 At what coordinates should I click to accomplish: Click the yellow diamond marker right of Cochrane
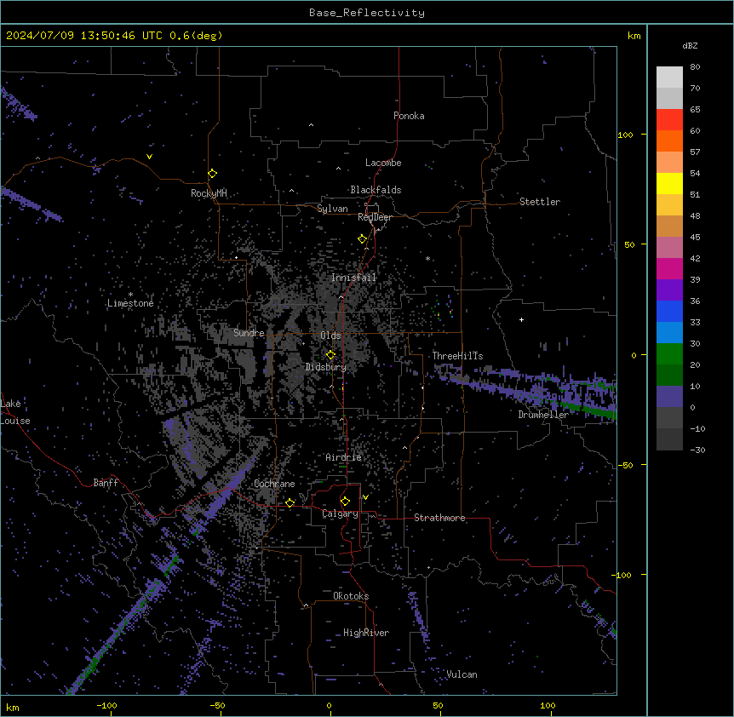[290, 502]
